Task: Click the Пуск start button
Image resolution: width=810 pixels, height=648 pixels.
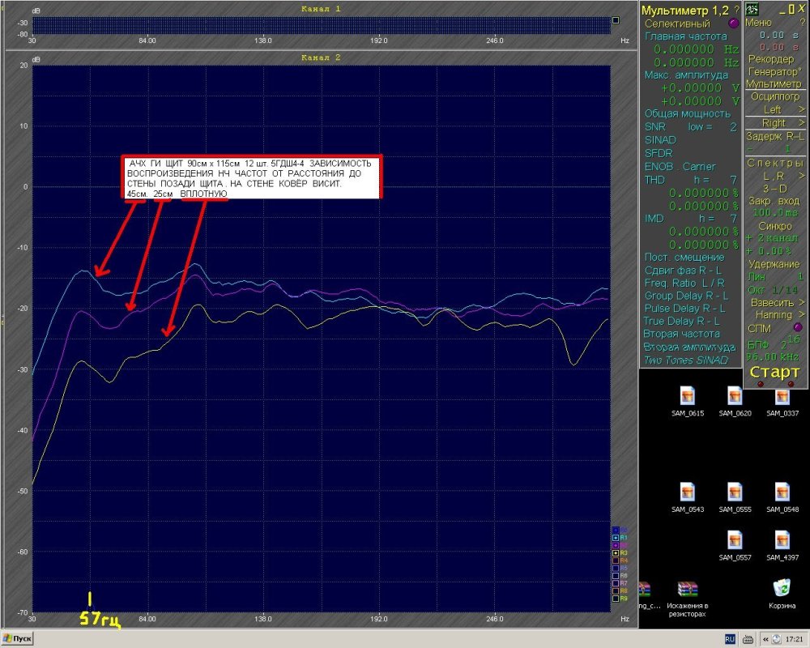Action: (x=18, y=638)
